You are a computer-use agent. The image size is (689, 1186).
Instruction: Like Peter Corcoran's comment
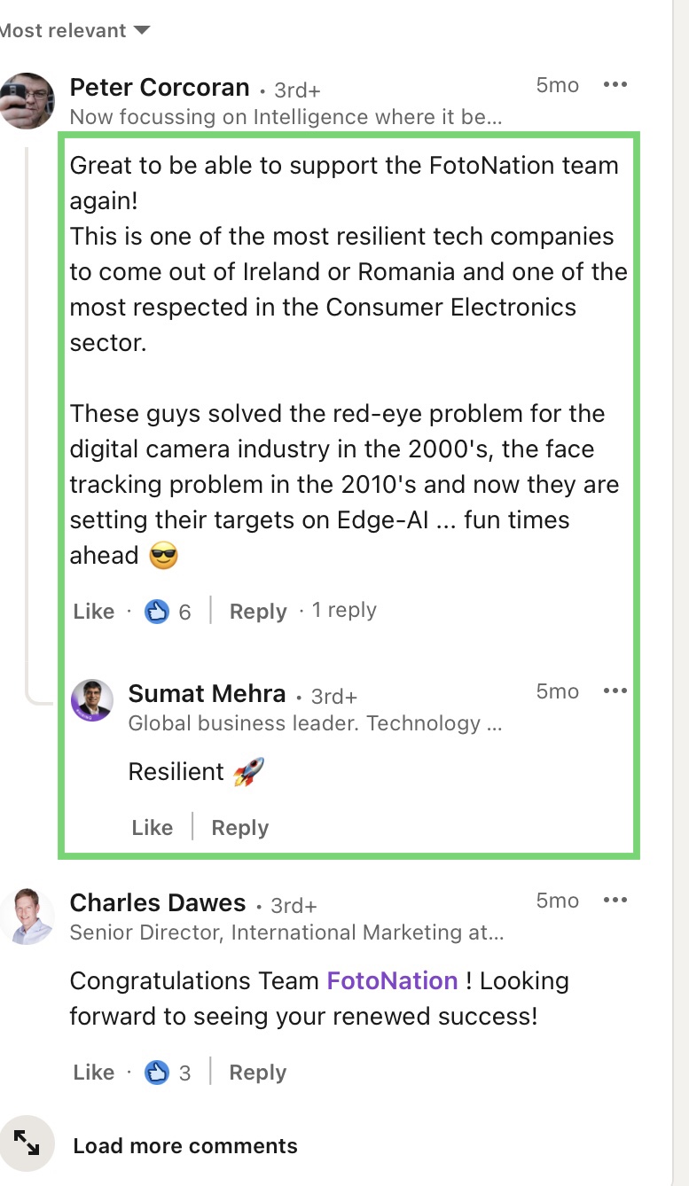tap(94, 612)
